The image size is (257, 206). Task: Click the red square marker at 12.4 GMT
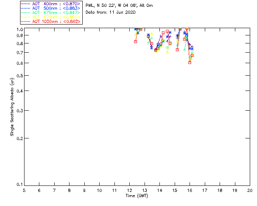pyautogui.click(x=136, y=41)
